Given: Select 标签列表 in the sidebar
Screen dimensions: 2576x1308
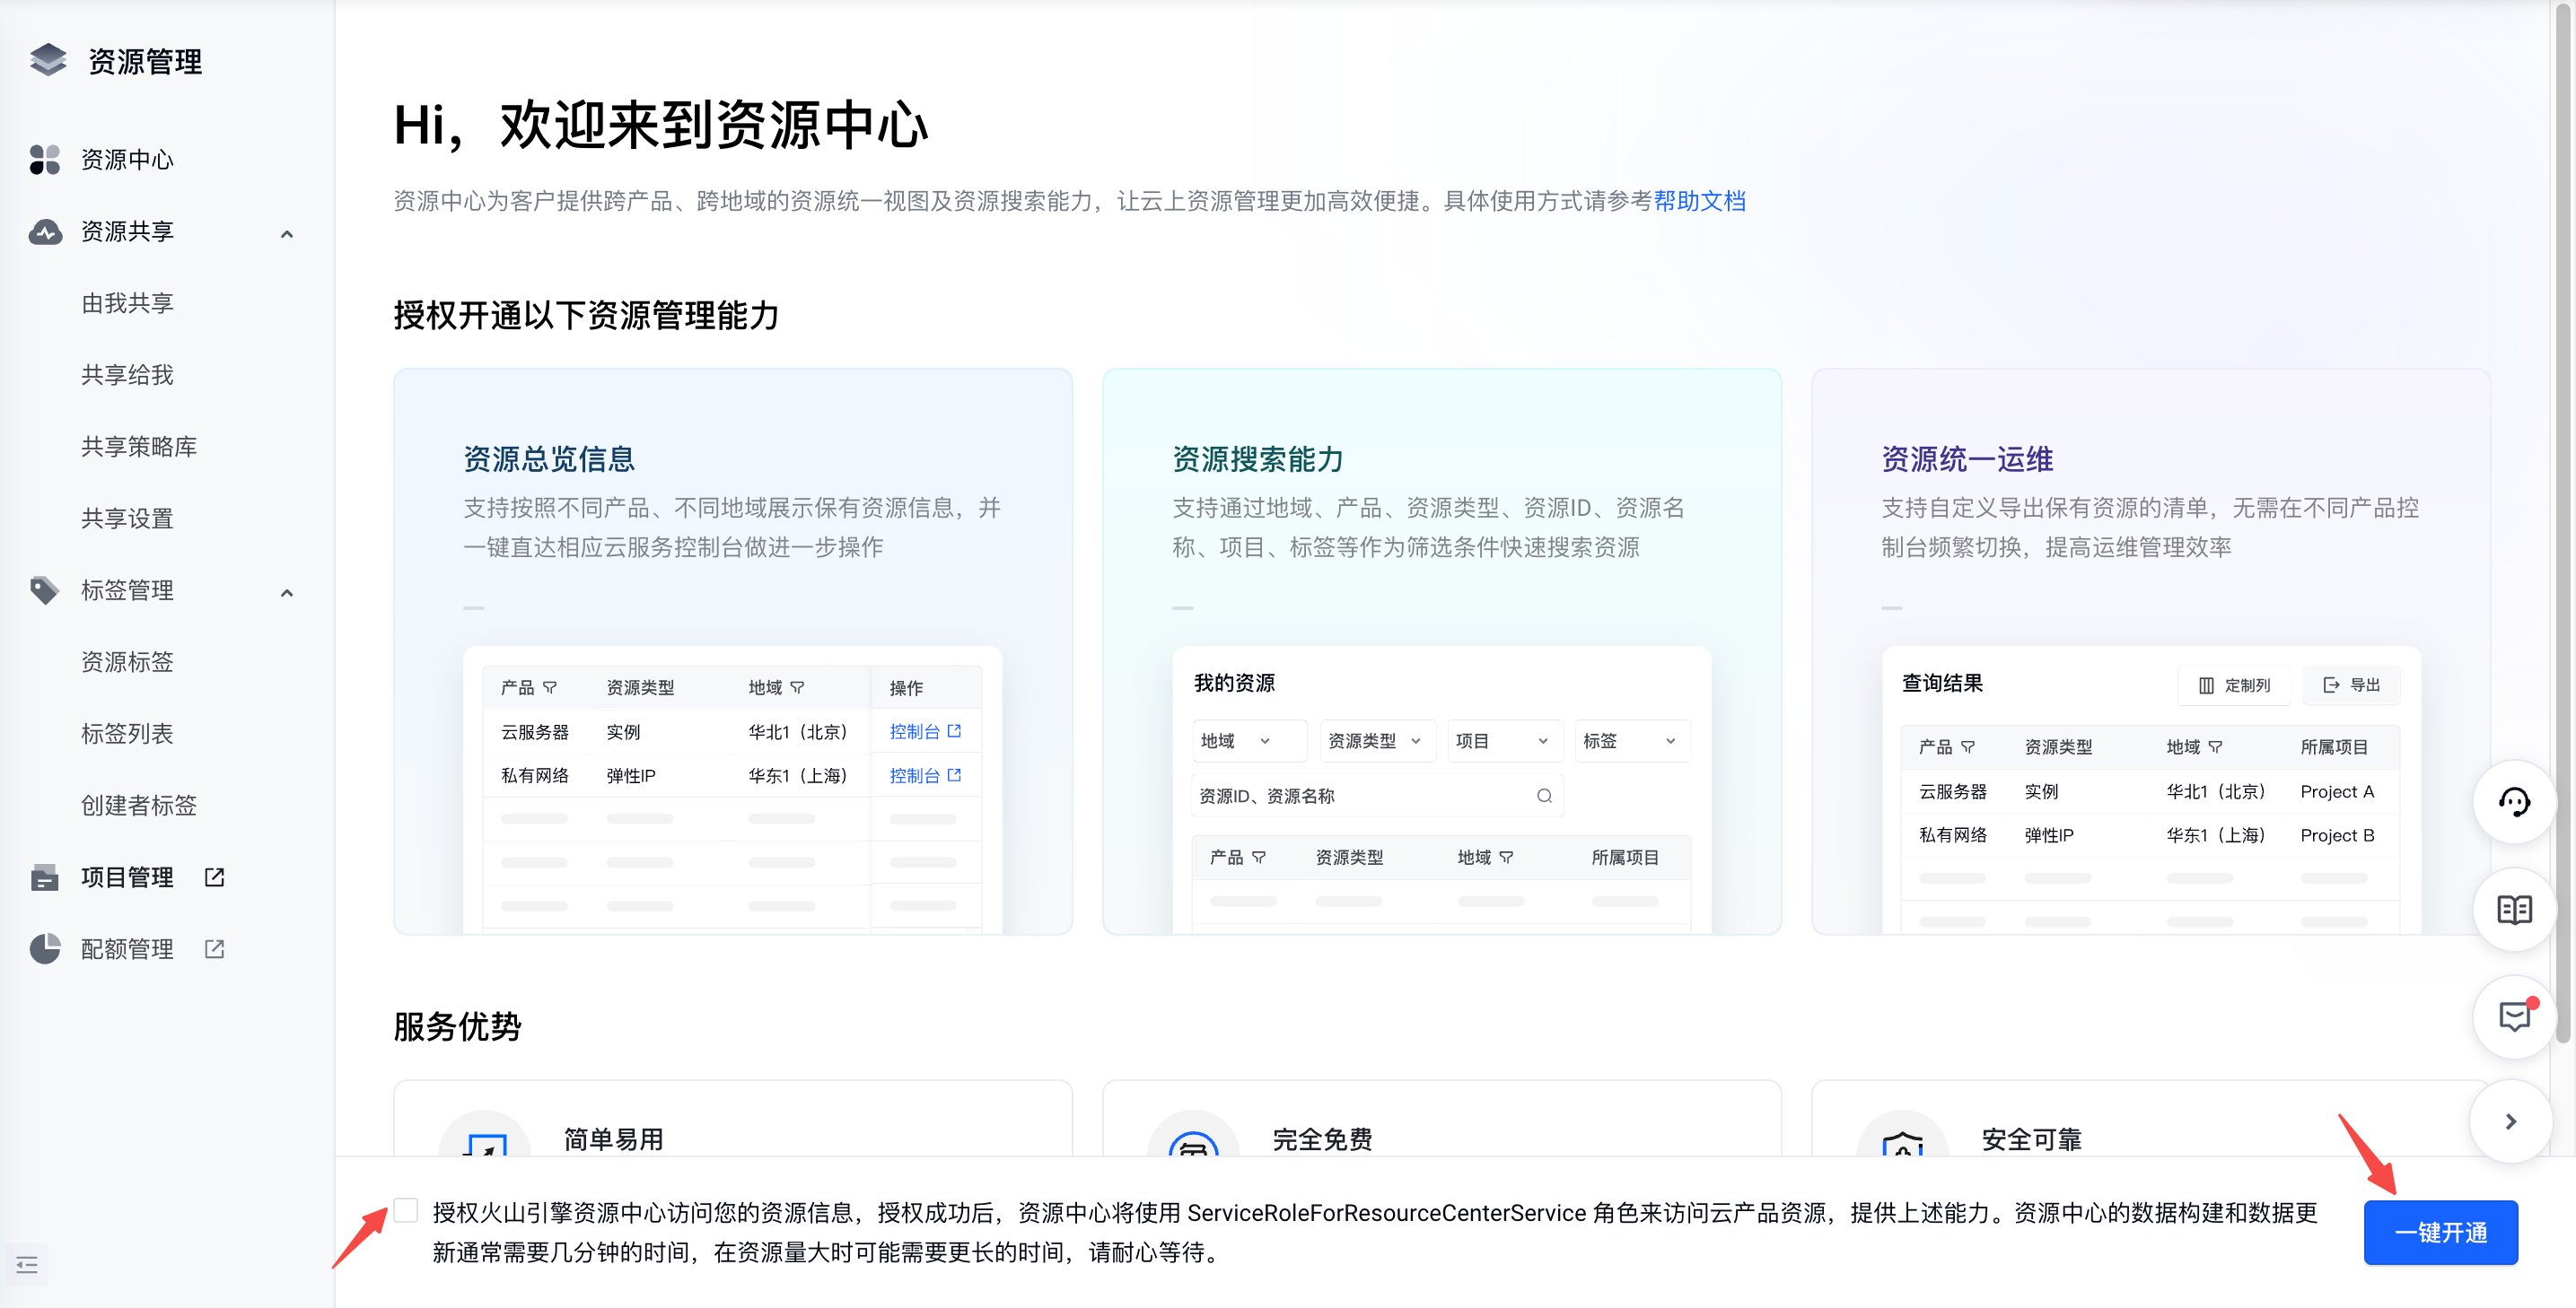Looking at the screenshot, I should [x=127, y=734].
